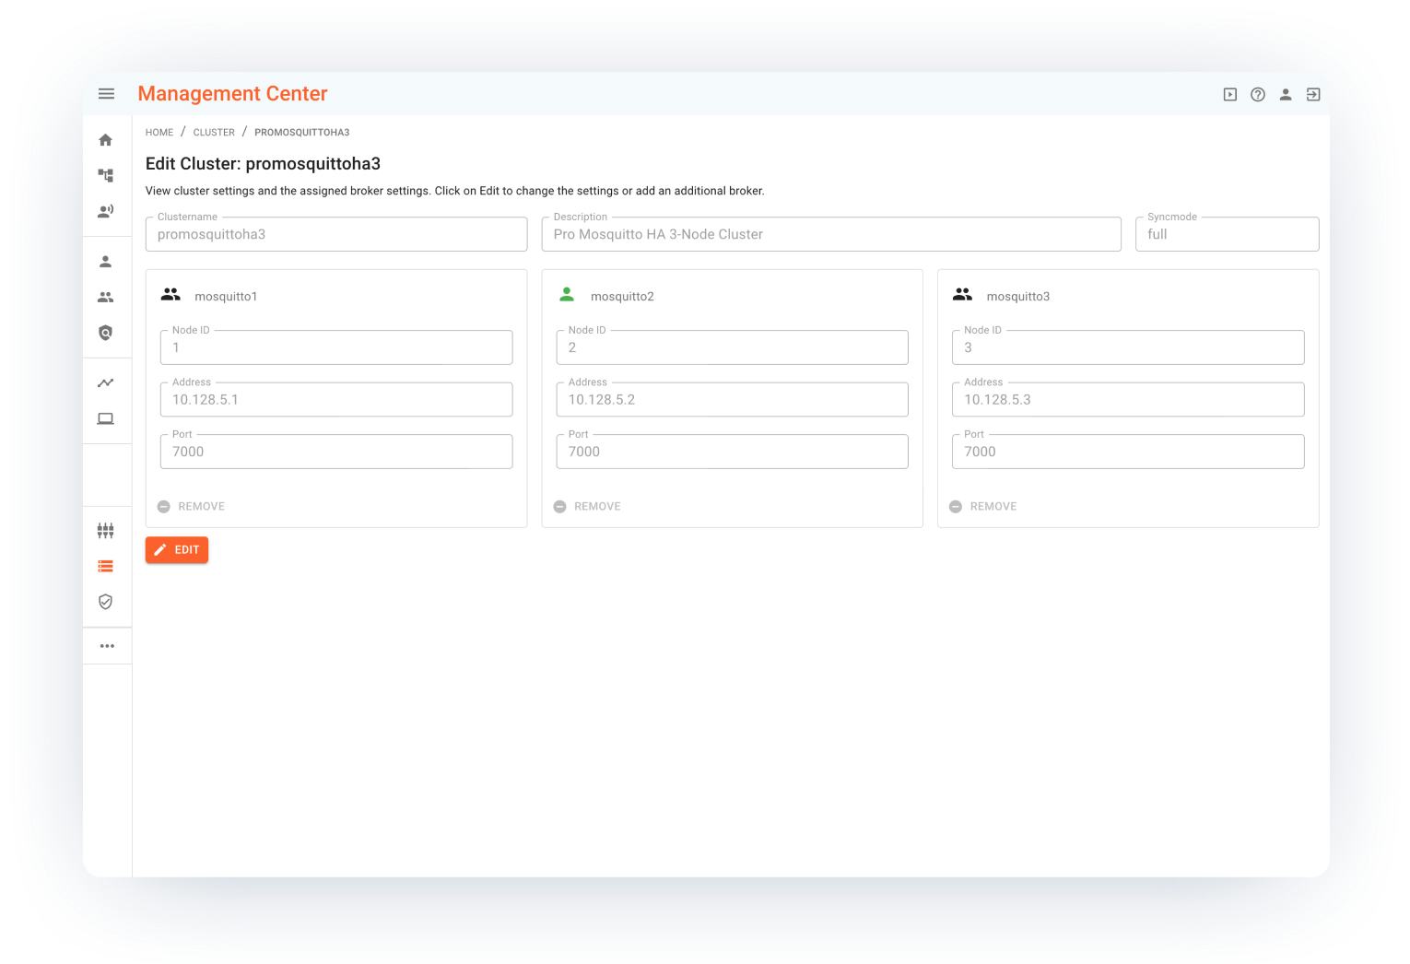Open the metrics trend chart icon

[106, 382]
